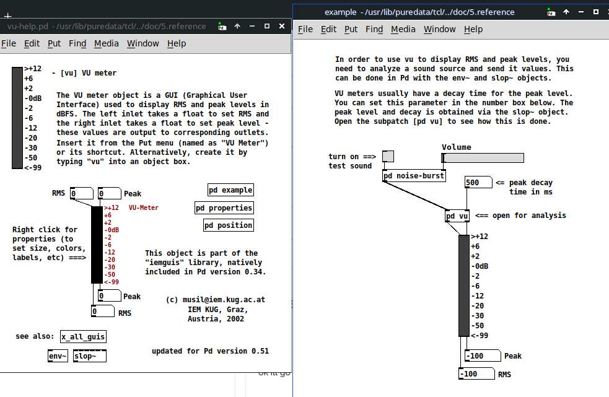Click the RMS output number box below VU-Meter
This screenshot has width=609, height=397.
pyautogui.click(x=103, y=311)
